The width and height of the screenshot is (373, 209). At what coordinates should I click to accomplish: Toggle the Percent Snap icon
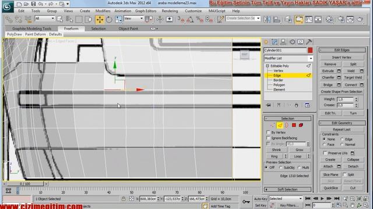click(199, 19)
